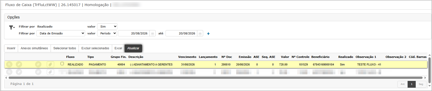432x91 pixels.
Task: Click round link icon in blurred second row
Action: [38, 72]
